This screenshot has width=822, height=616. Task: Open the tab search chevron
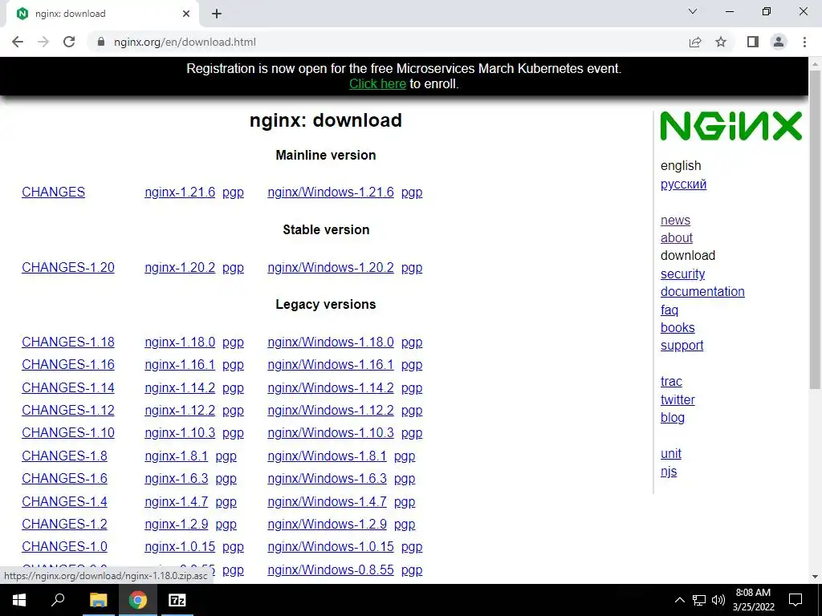pyautogui.click(x=693, y=11)
